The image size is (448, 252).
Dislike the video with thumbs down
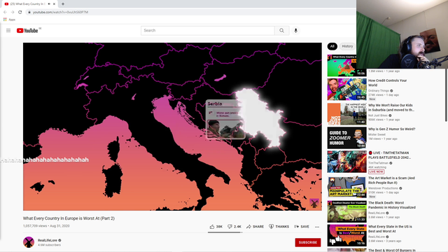pyautogui.click(x=230, y=227)
